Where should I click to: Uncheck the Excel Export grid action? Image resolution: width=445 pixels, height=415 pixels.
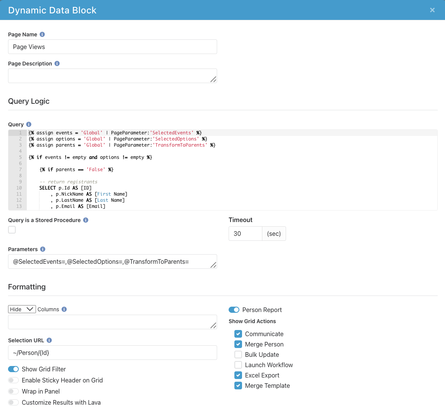tap(238, 375)
